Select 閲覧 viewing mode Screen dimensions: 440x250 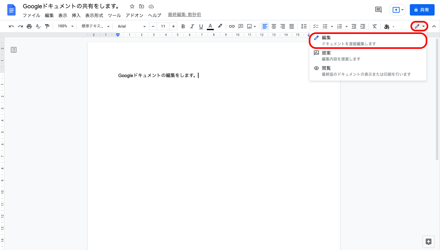pos(368,71)
